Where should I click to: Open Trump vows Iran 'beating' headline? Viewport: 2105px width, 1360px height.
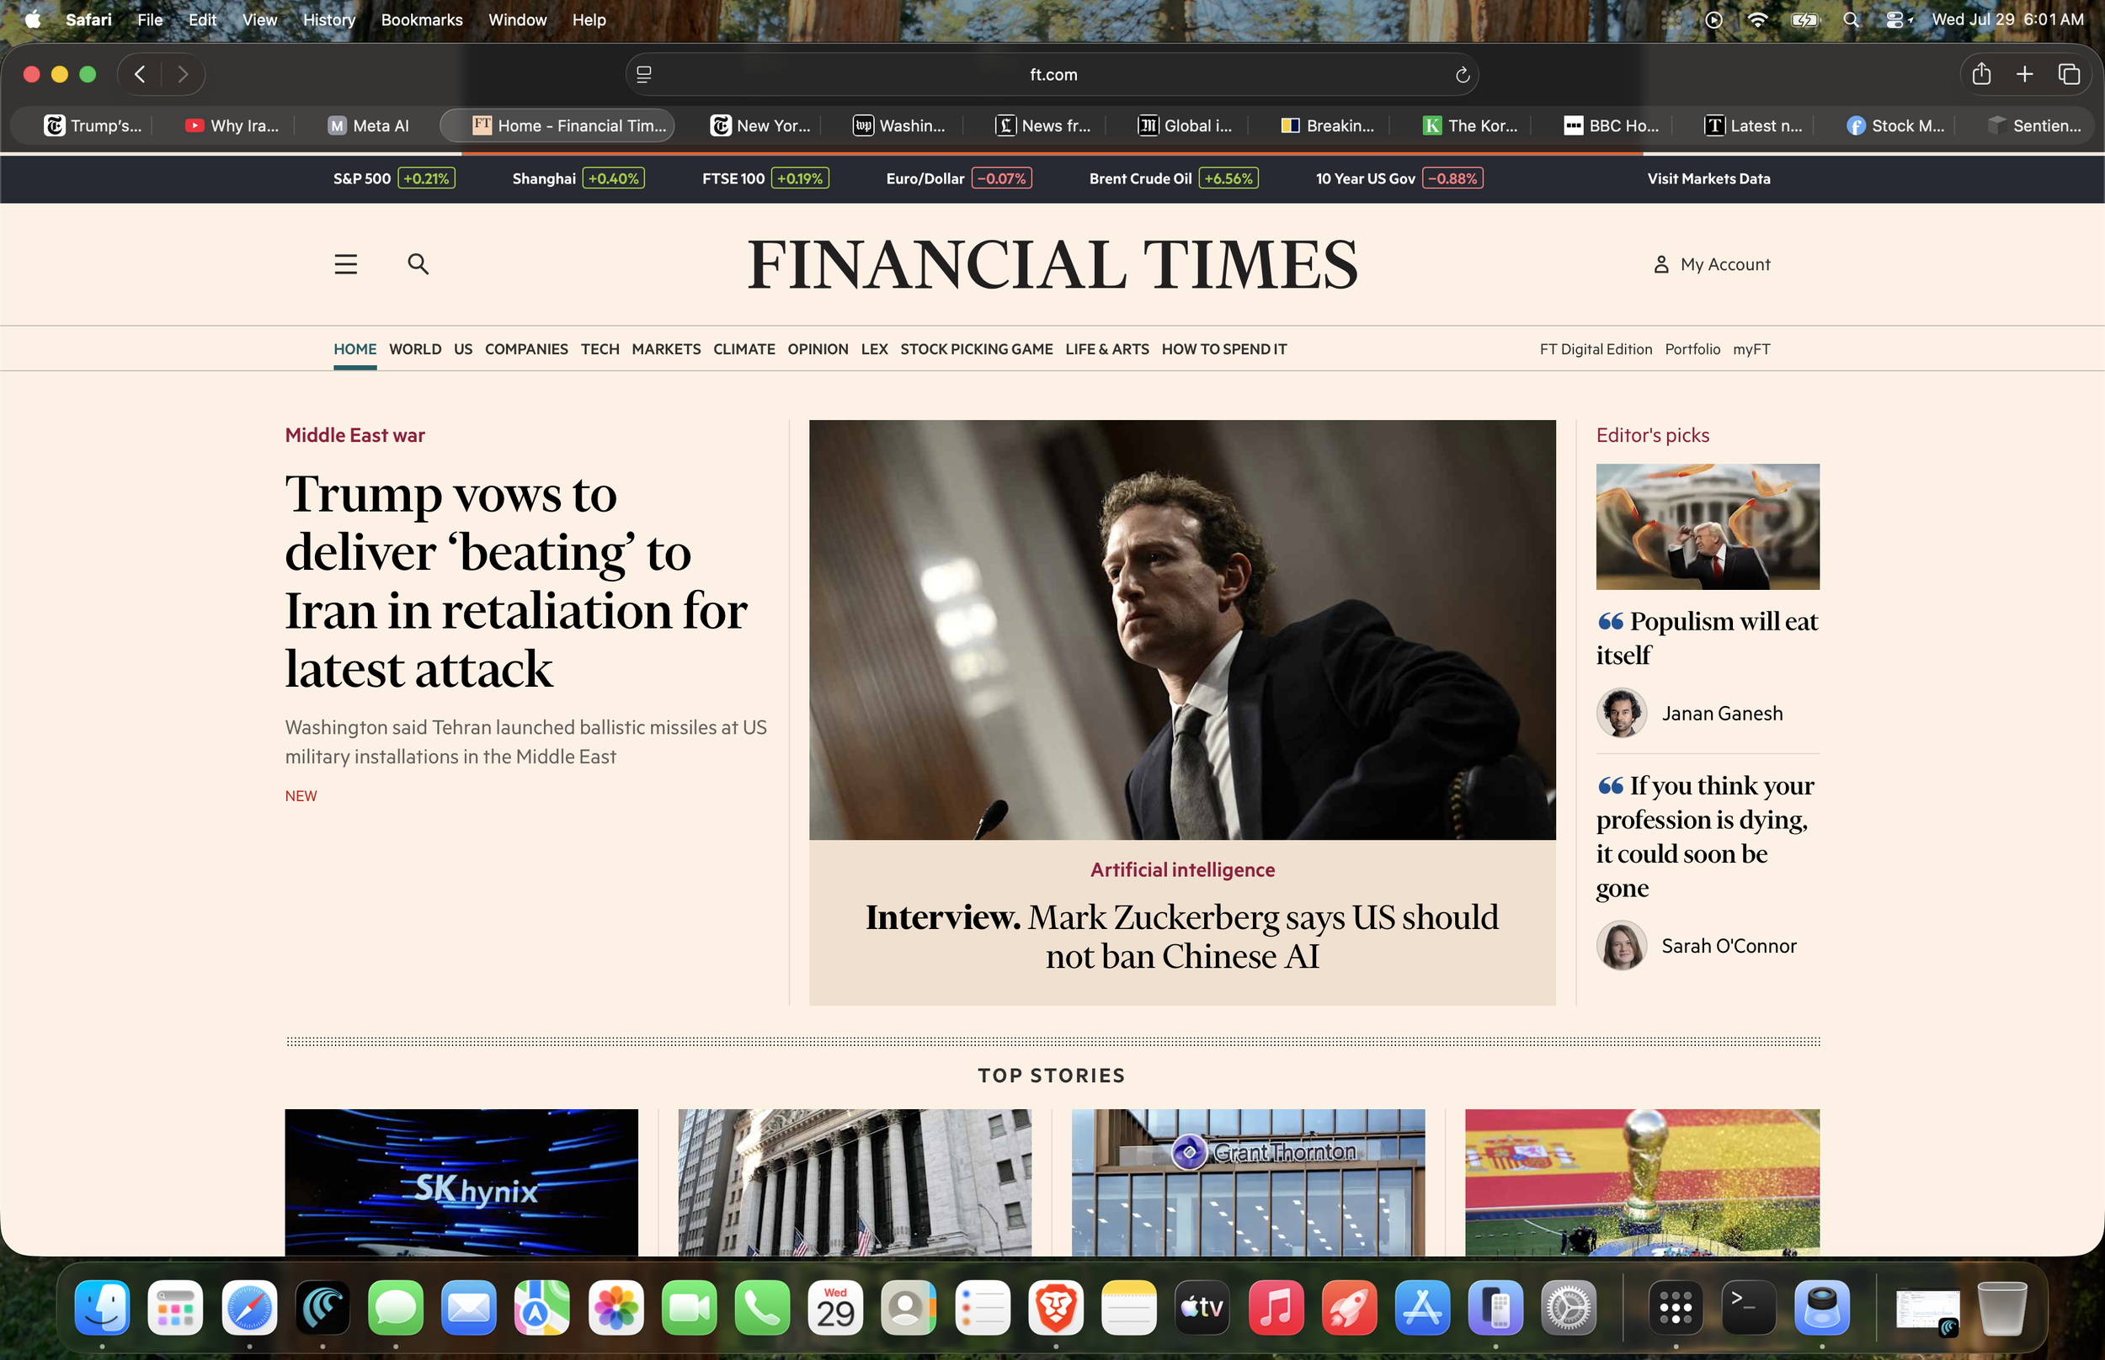pos(517,581)
